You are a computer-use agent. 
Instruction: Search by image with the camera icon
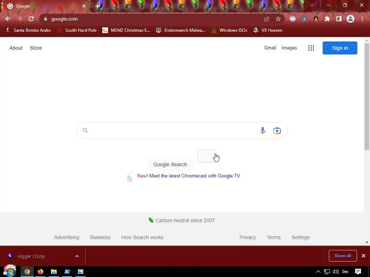pyautogui.click(x=277, y=131)
